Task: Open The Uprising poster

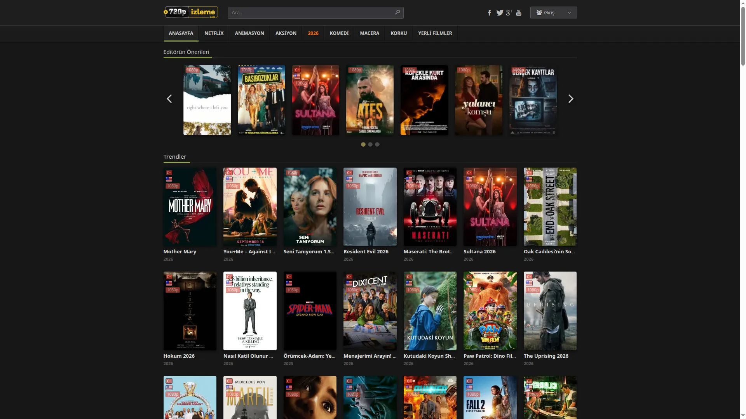Action: pyautogui.click(x=550, y=311)
